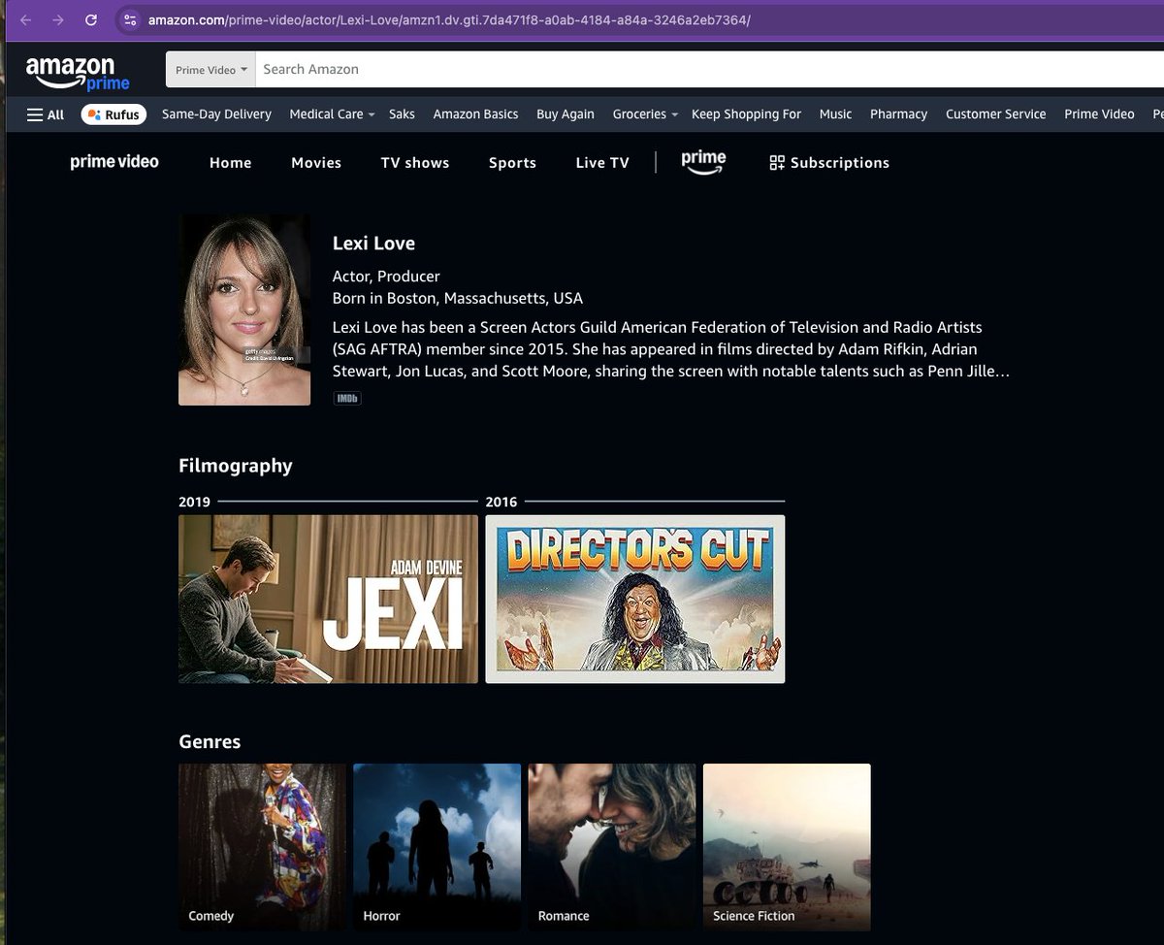Reload the page with the refresh icon
This screenshot has height=945, width=1164.
pyautogui.click(x=91, y=19)
